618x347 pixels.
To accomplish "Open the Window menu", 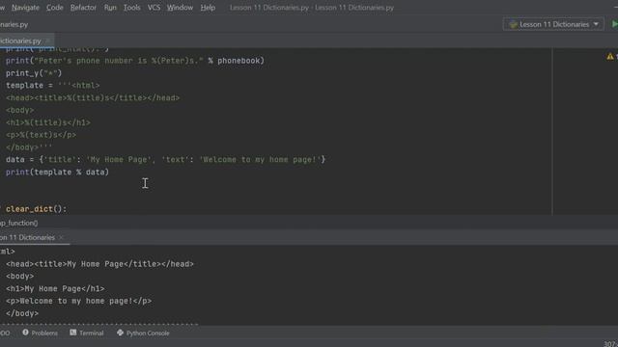I will coord(180,8).
